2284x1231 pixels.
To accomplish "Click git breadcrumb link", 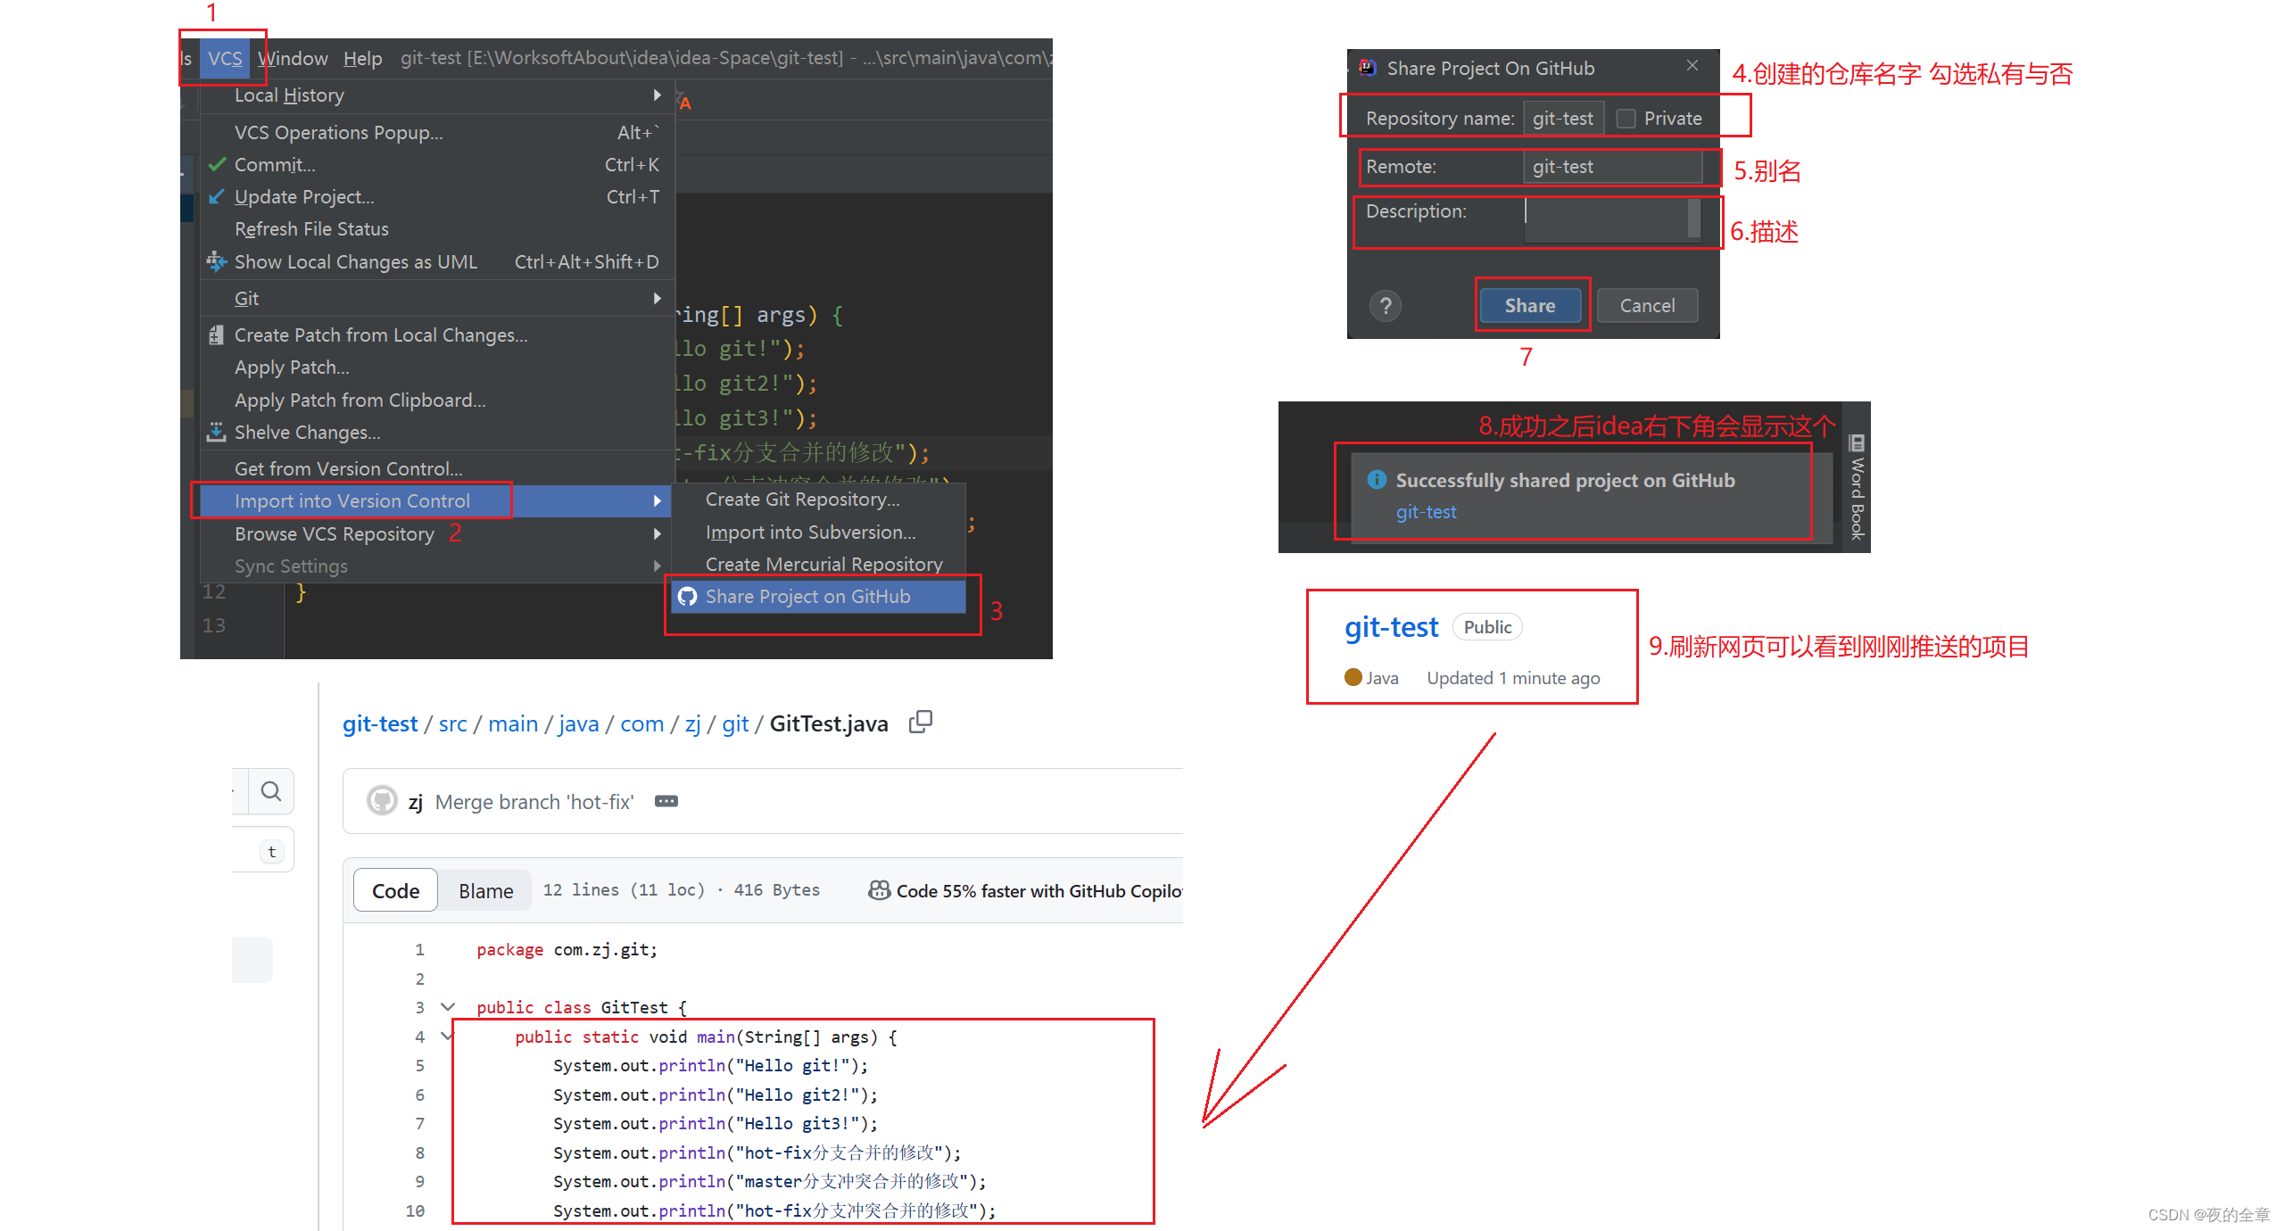I will point(735,723).
